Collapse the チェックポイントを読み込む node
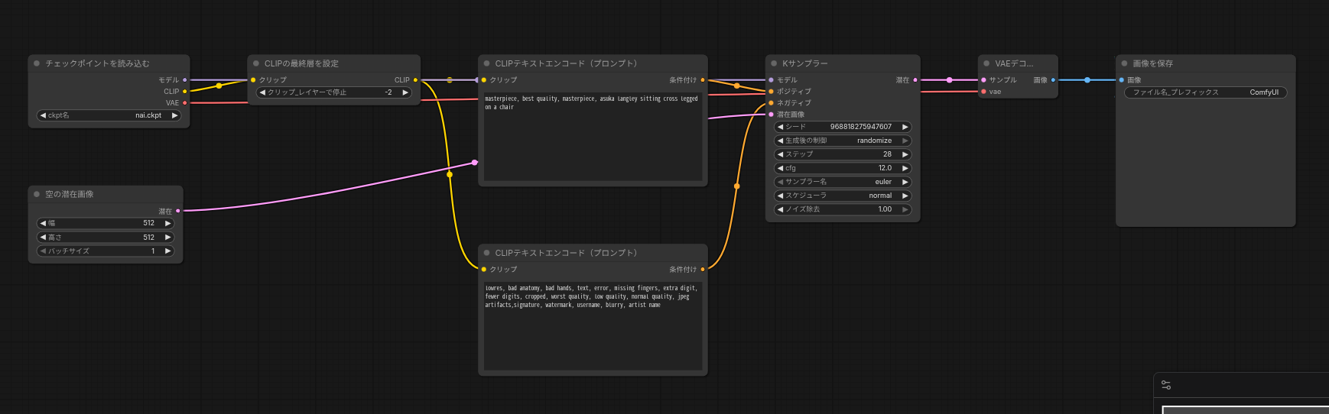 pos(37,63)
